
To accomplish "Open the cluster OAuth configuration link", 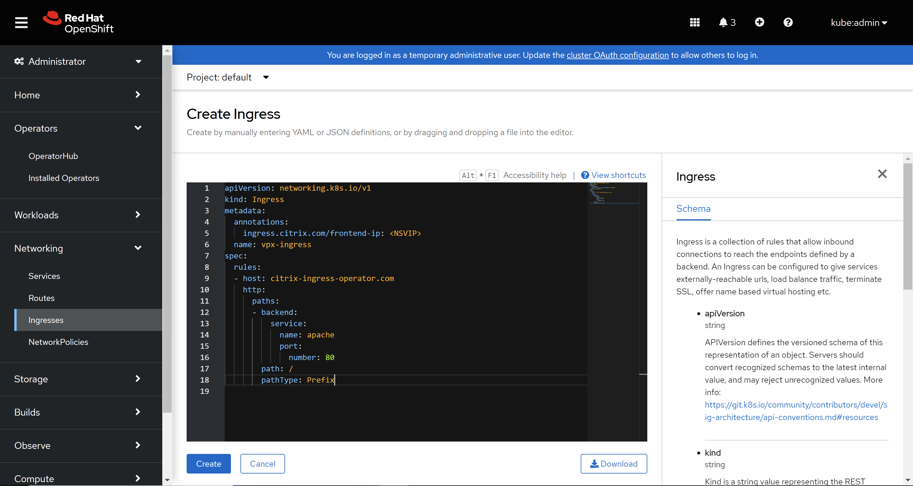I will coord(617,55).
